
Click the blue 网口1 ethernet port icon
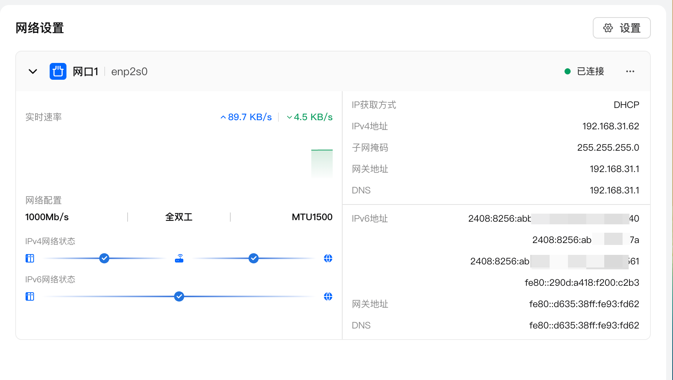pos(58,71)
